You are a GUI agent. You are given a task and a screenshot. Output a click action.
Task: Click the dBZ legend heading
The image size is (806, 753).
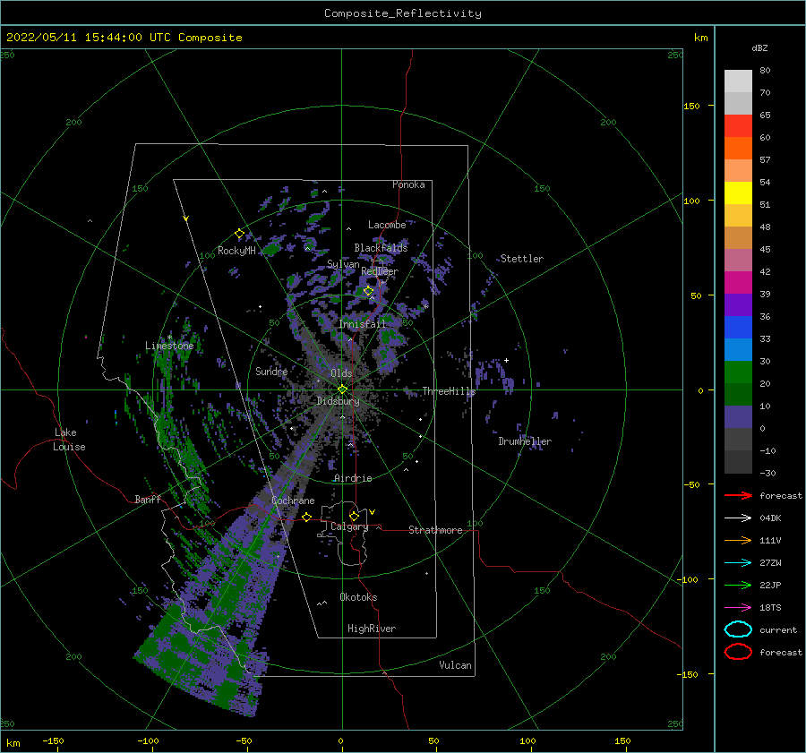[759, 47]
